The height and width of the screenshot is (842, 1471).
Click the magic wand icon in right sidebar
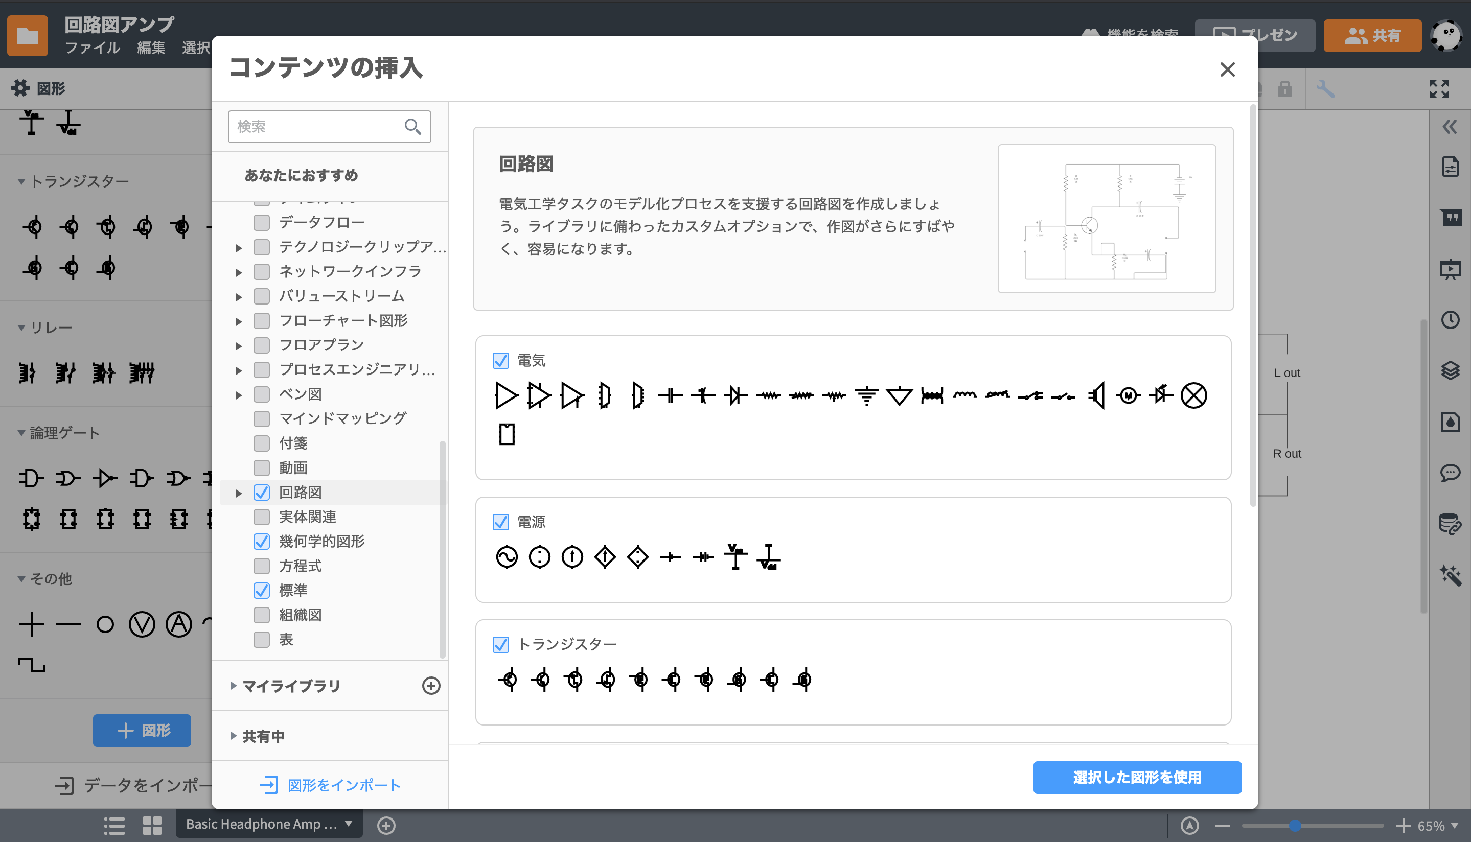coord(1450,575)
